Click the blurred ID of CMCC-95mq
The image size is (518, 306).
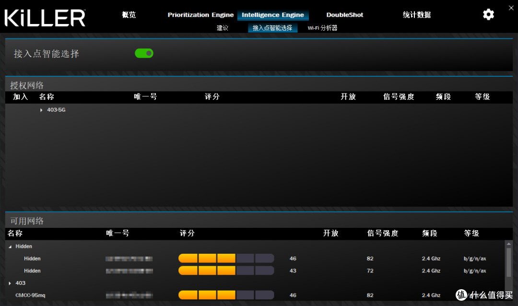(129, 295)
